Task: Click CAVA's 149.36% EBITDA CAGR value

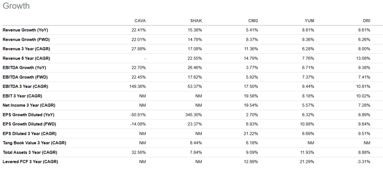Action: [137, 86]
